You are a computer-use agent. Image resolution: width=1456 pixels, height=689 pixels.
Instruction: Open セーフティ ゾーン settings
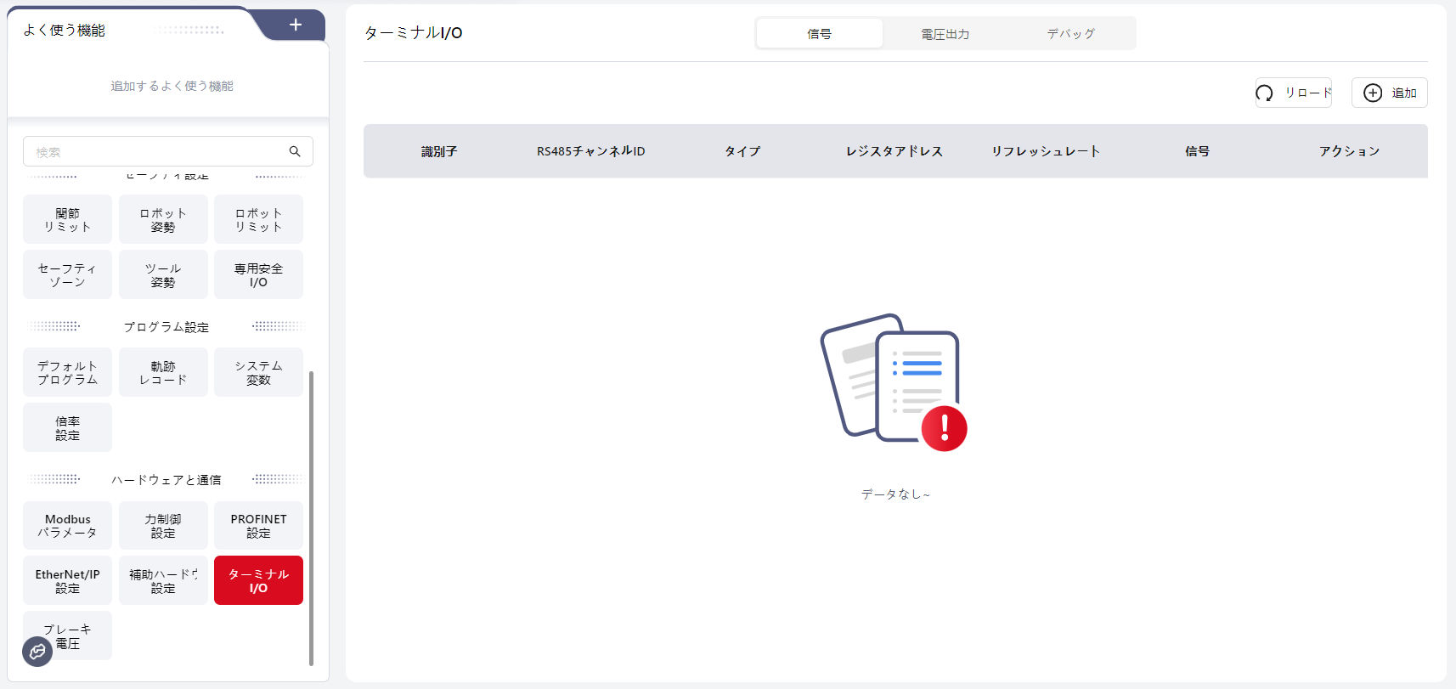[x=67, y=274]
